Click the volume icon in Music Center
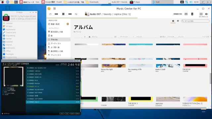 pos(206,14)
